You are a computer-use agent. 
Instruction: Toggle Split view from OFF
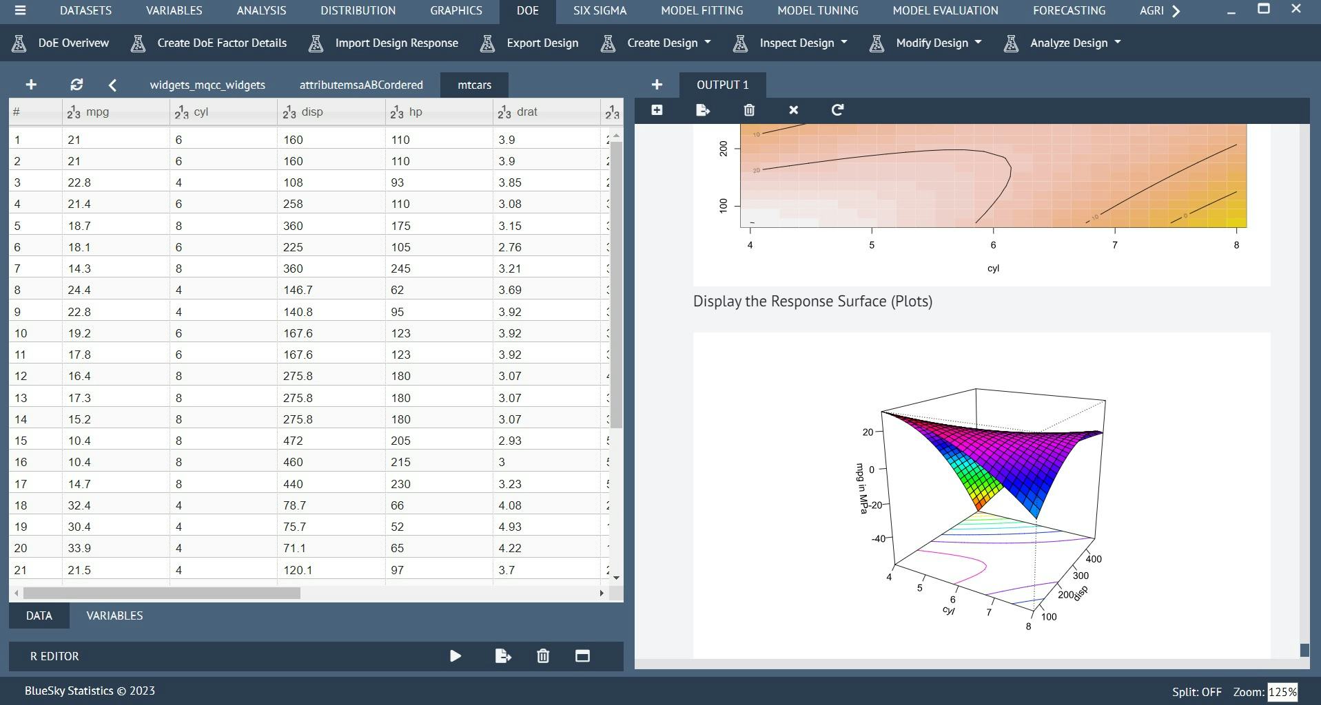pyautogui.click(x=1198, y=691)
